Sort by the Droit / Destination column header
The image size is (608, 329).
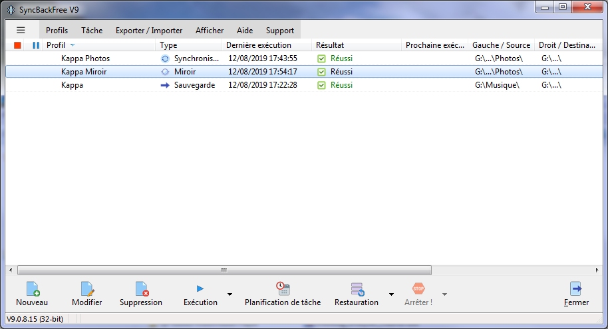click(x=567, y=45)
